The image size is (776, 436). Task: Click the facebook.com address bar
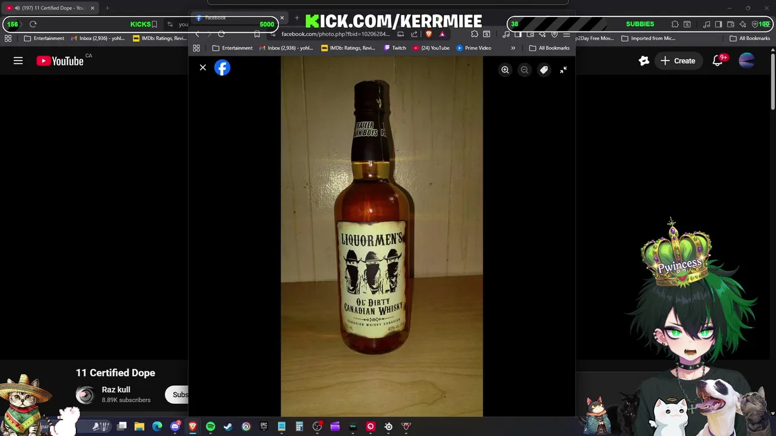click(x=335, y=34)
